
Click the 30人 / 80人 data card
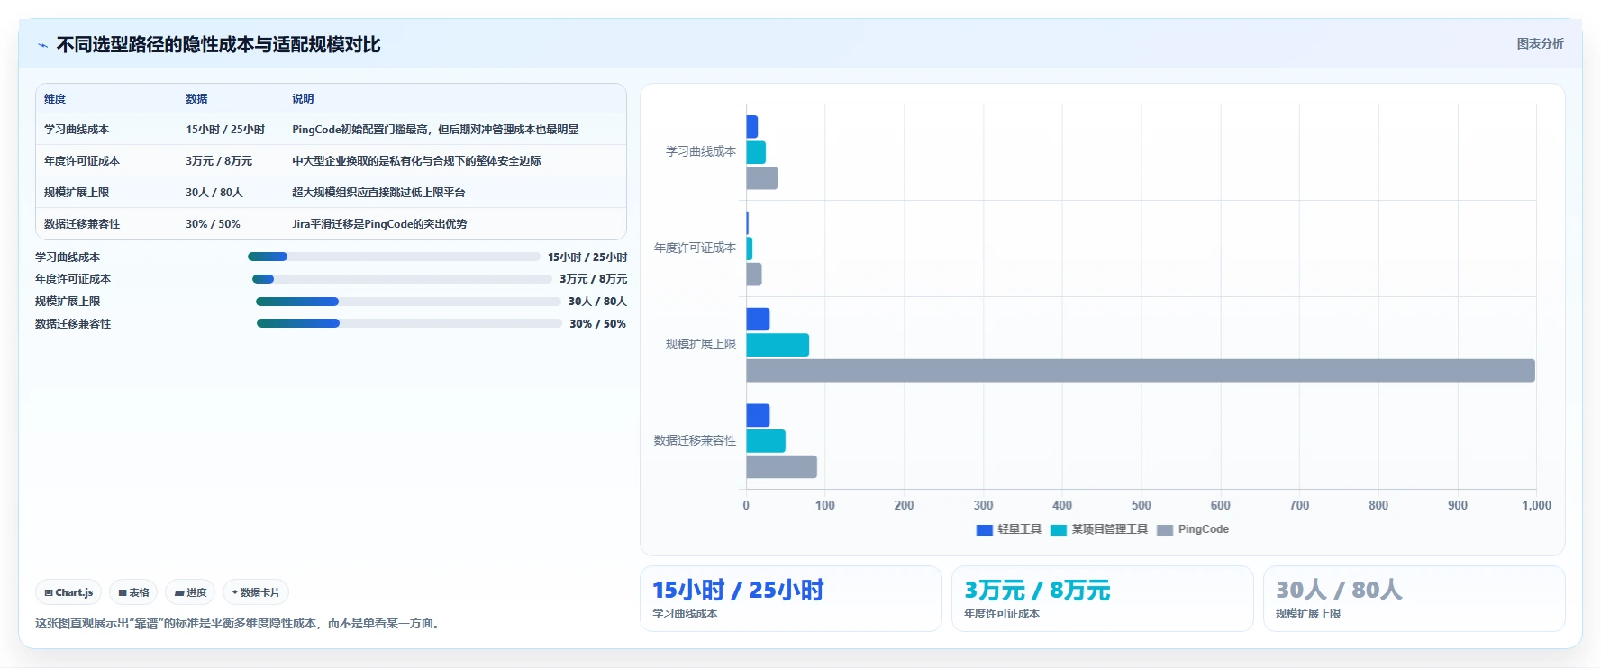1414,599
